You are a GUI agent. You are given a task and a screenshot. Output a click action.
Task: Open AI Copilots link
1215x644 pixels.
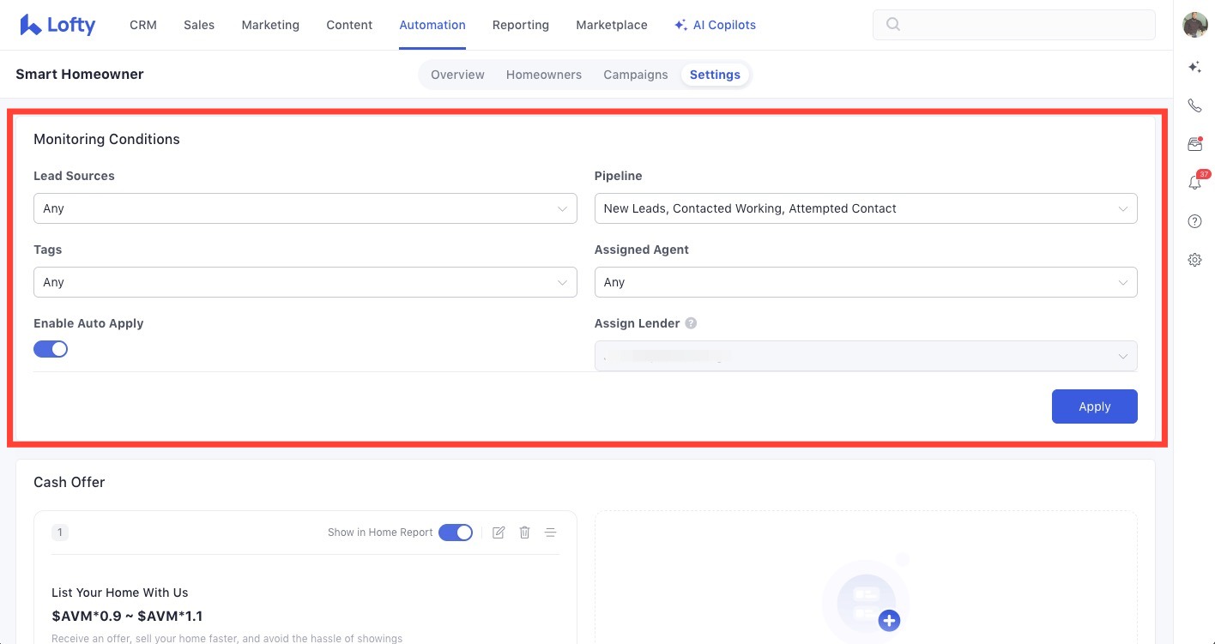[x=715, y=25]
